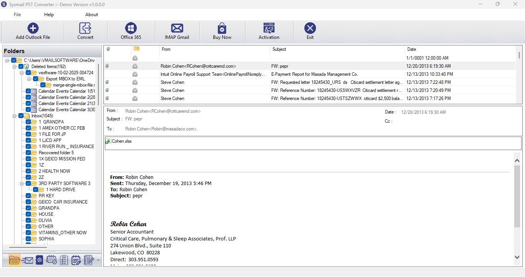Toggle the Calendar Events Calendar 2 checkbox
525x277 pixels.
(28, 97)
